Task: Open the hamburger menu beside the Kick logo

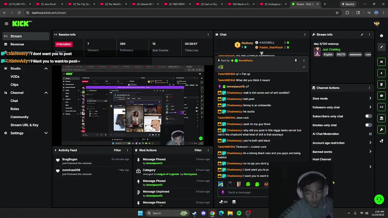Action: [6, 24]
